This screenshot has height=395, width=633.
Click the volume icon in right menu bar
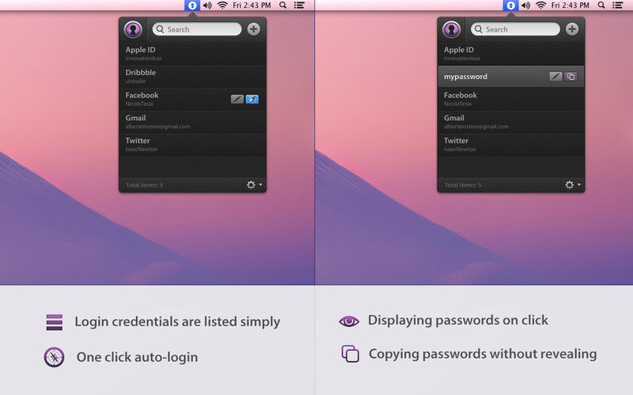[x=525, y=6]
